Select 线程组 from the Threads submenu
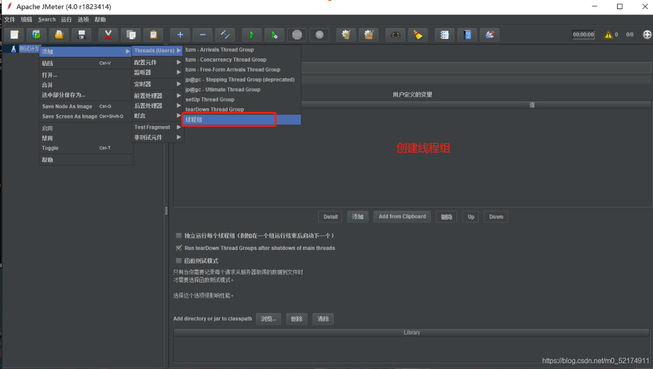Image resolution: width=653 pixels, height=369 pixels. [x=242, y=120]
